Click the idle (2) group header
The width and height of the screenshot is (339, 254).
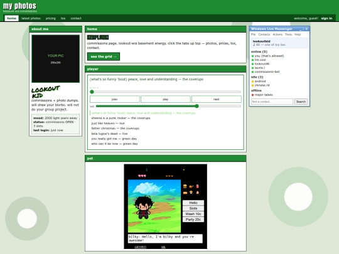(x=257, y=77)
